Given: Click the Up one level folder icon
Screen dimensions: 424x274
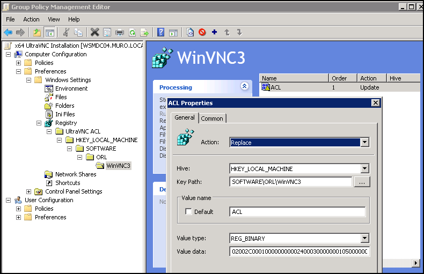Looking at the screenshot, I should (x=37, y=32).
